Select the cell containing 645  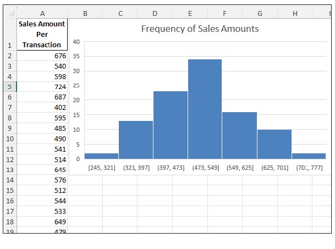tap(42, 170)
